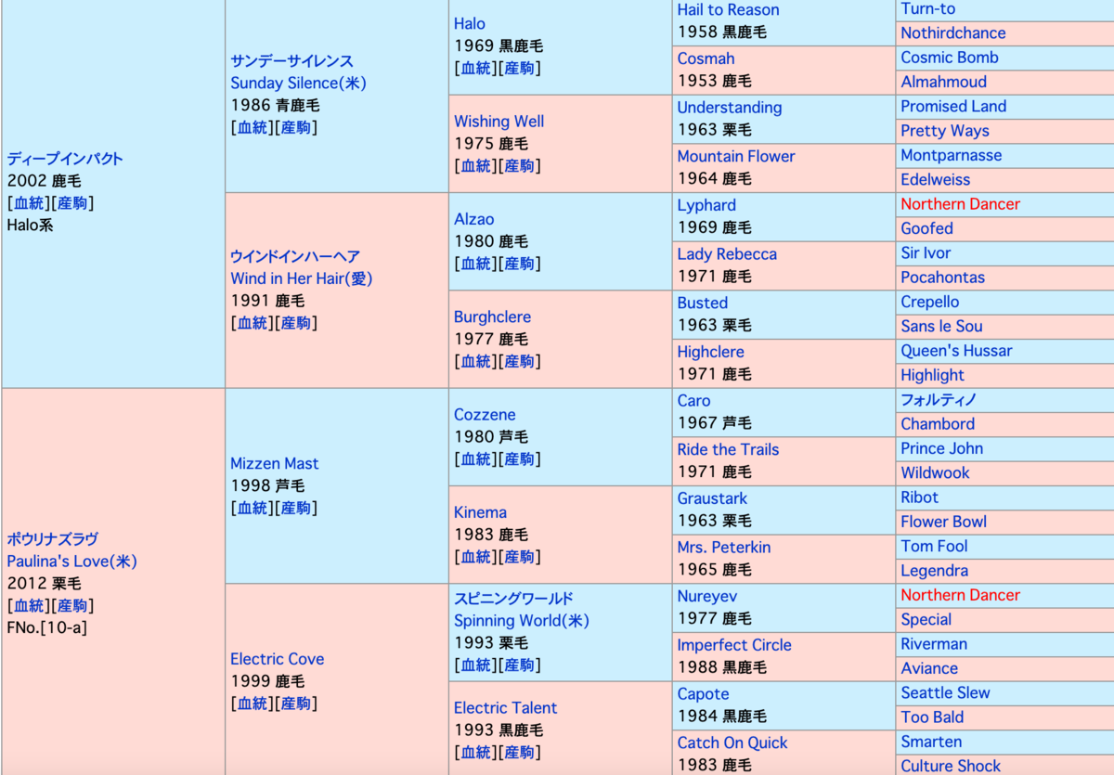The width and height of the screenshot is (1114, 775).
Task: Open Electric Talent link
Action: point(506,708)
